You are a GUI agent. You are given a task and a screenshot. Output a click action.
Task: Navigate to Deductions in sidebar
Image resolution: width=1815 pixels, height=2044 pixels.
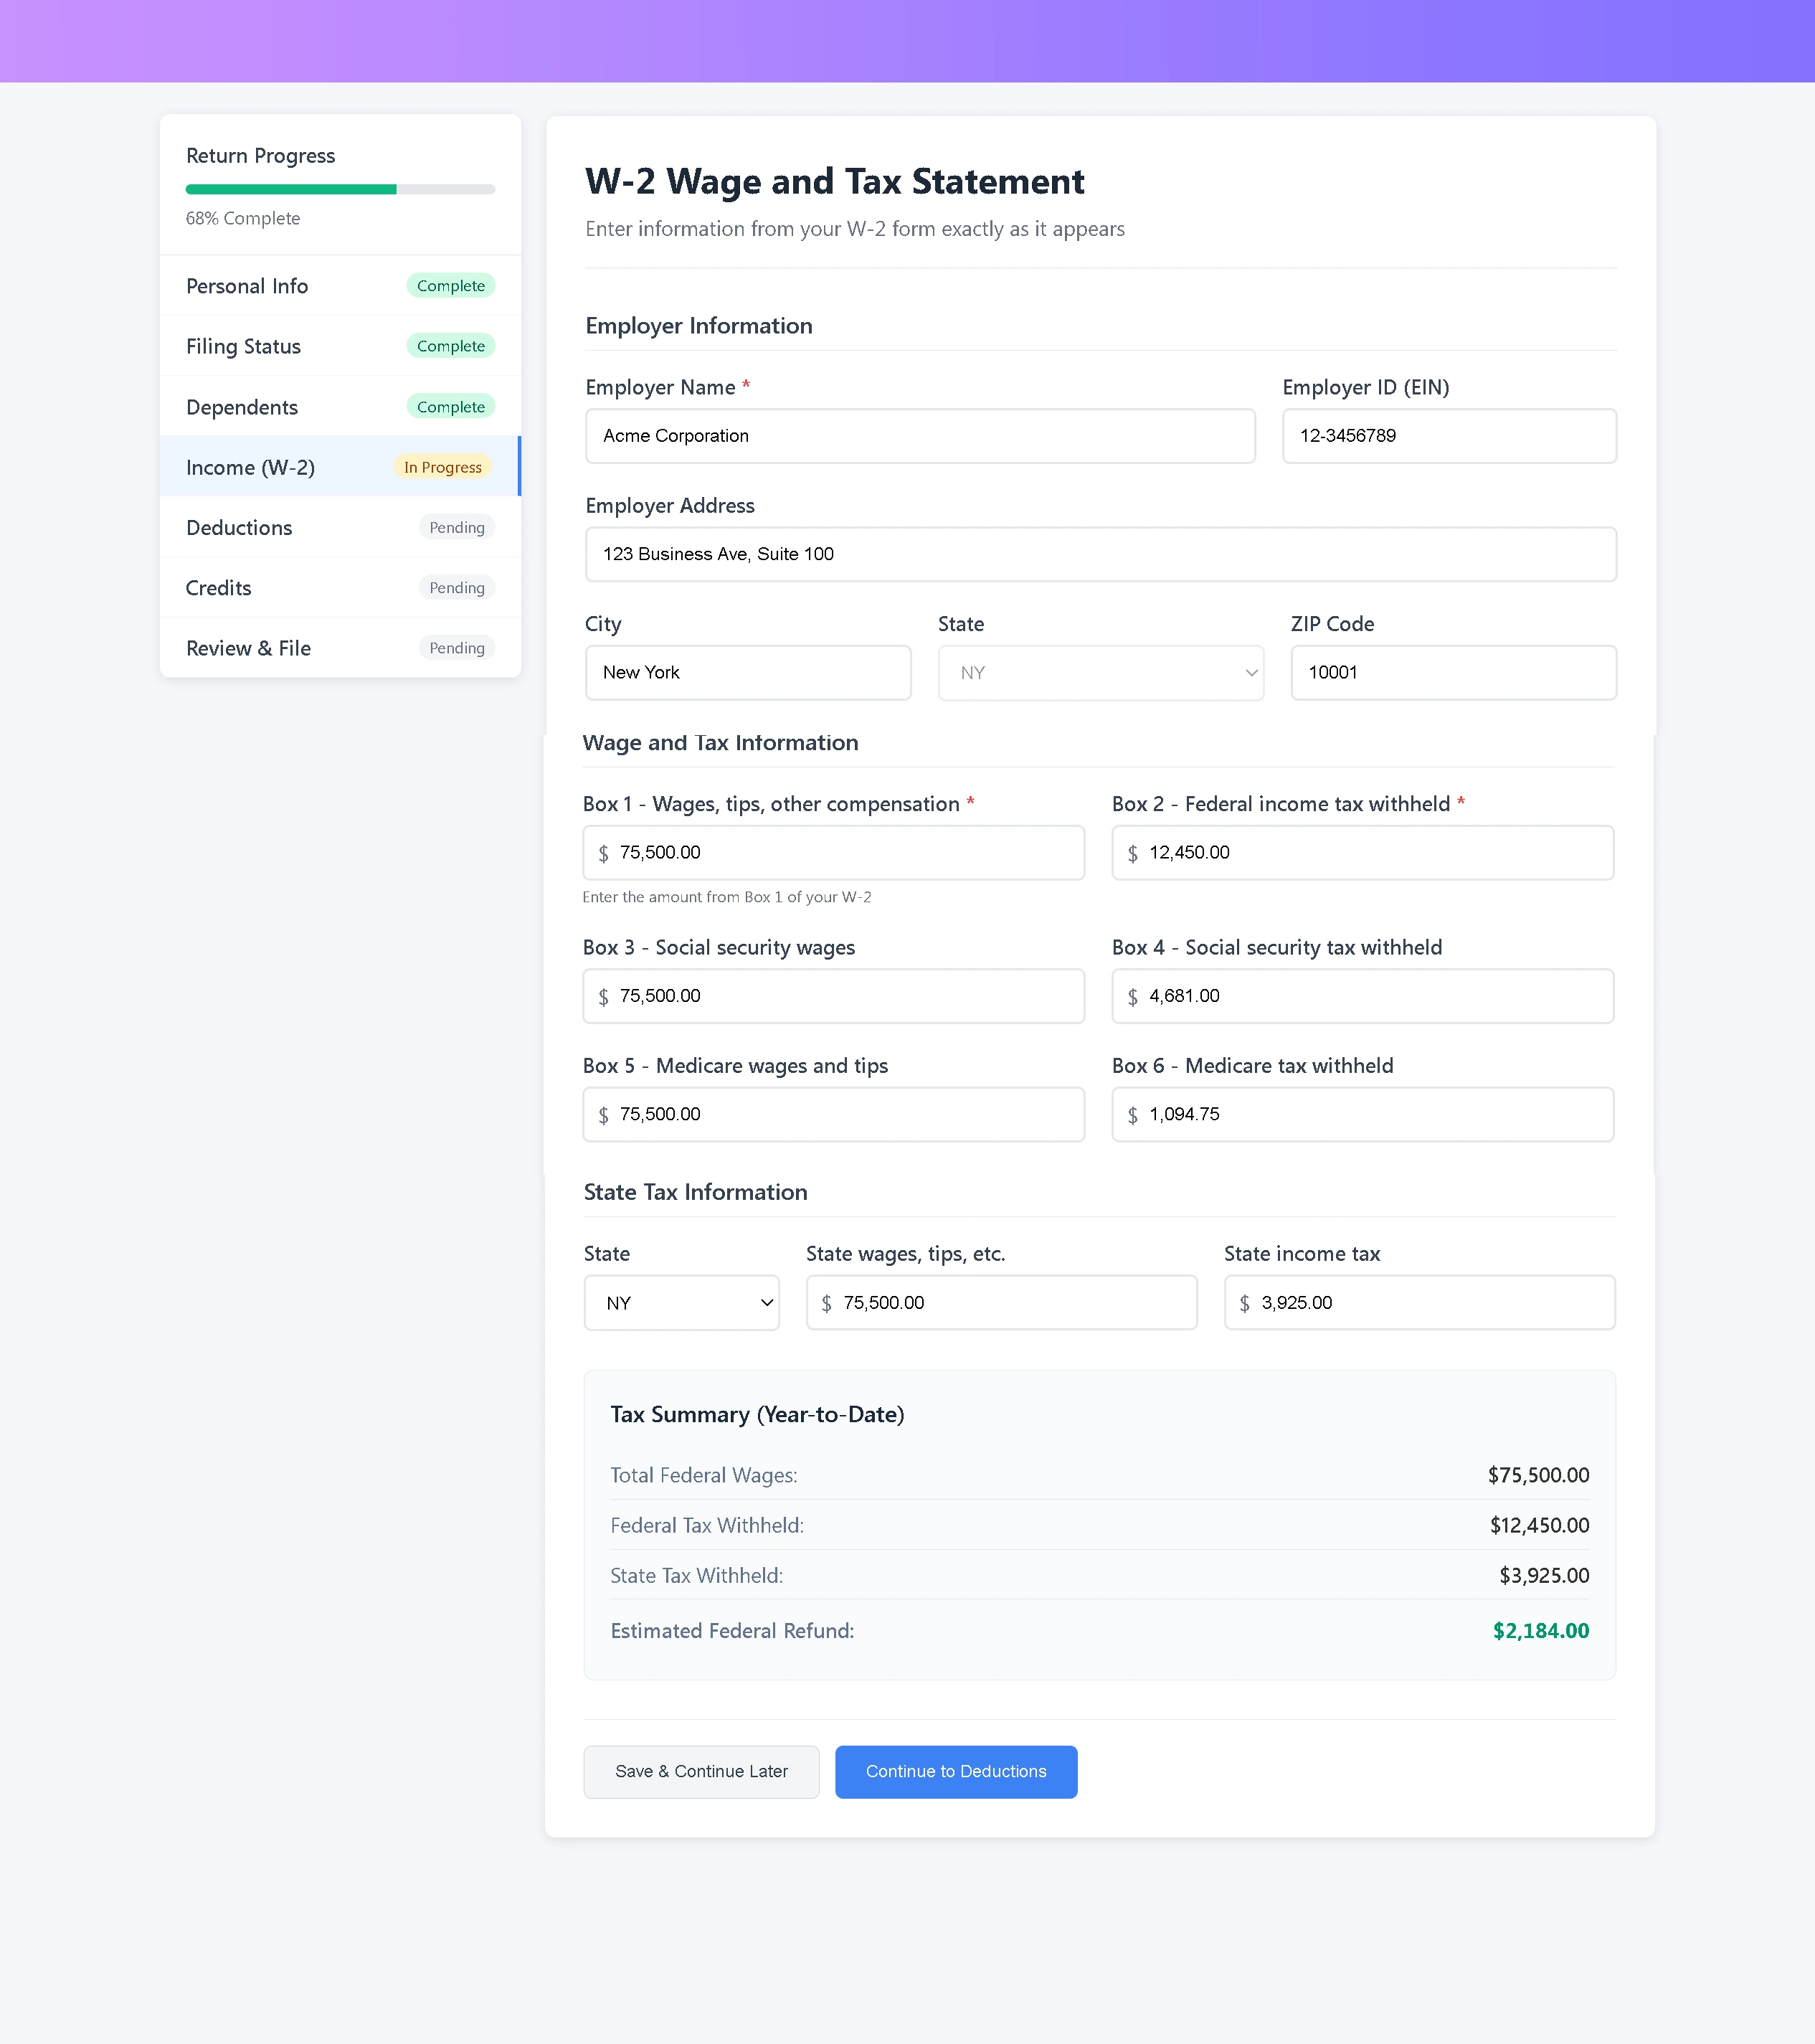pyautogui.click(x=340, y=528)
